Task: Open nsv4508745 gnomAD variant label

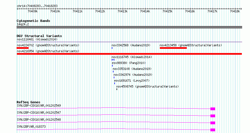Action: (147, 86)
